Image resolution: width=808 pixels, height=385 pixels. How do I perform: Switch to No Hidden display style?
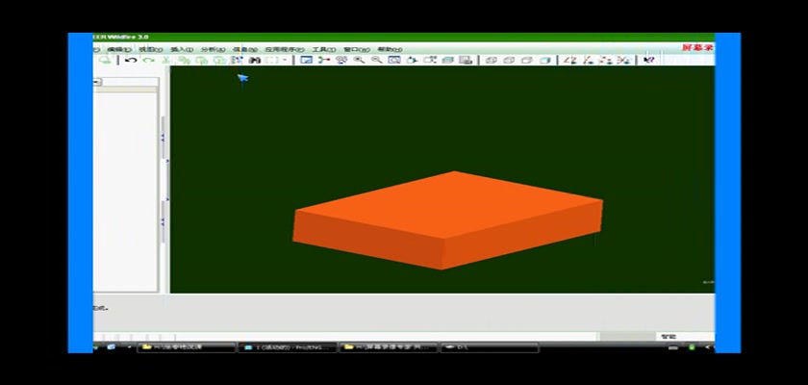click(x=527, y=61)
